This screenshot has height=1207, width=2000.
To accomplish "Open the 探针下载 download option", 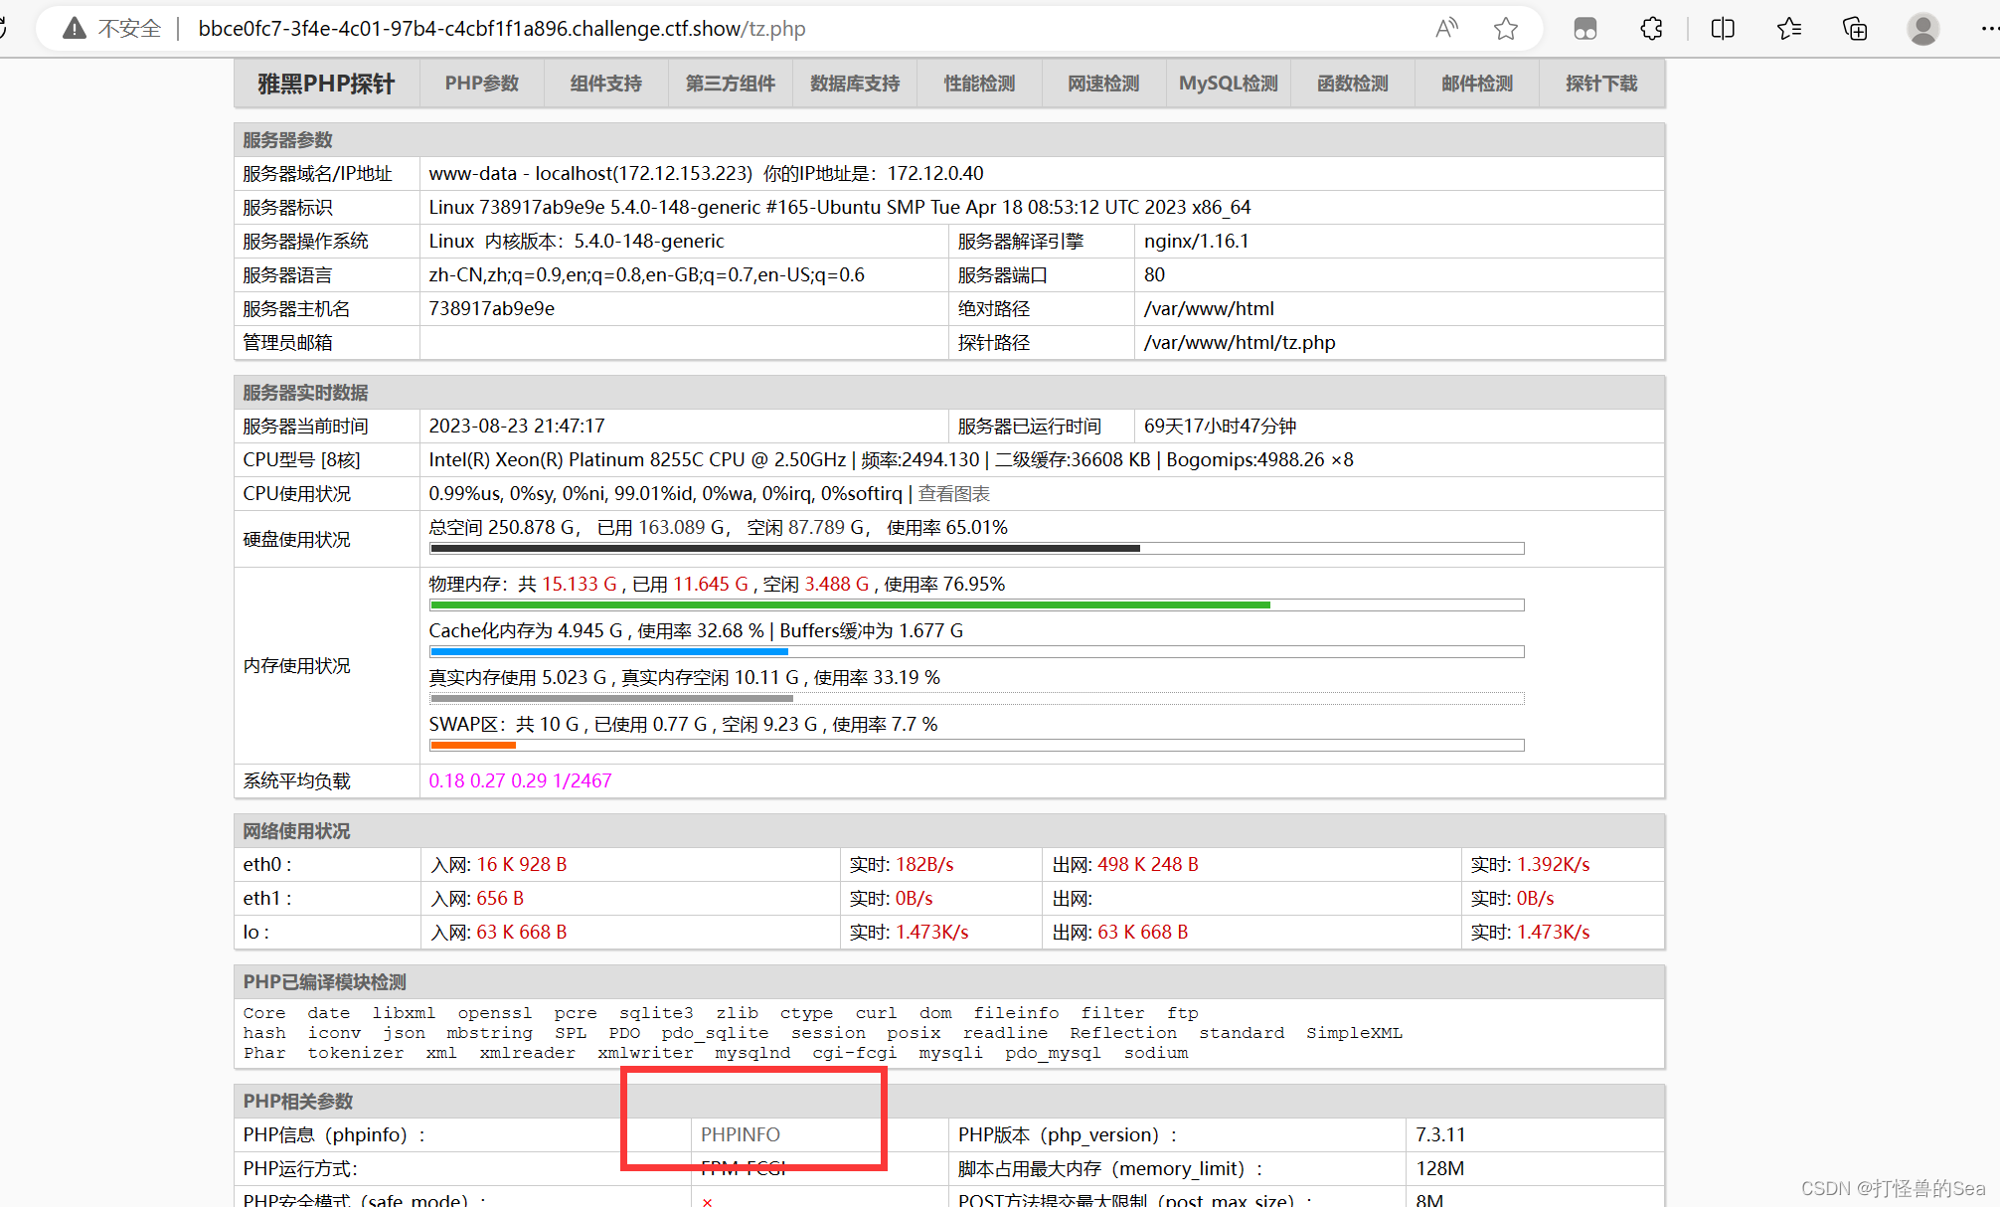I will 1601,84.
